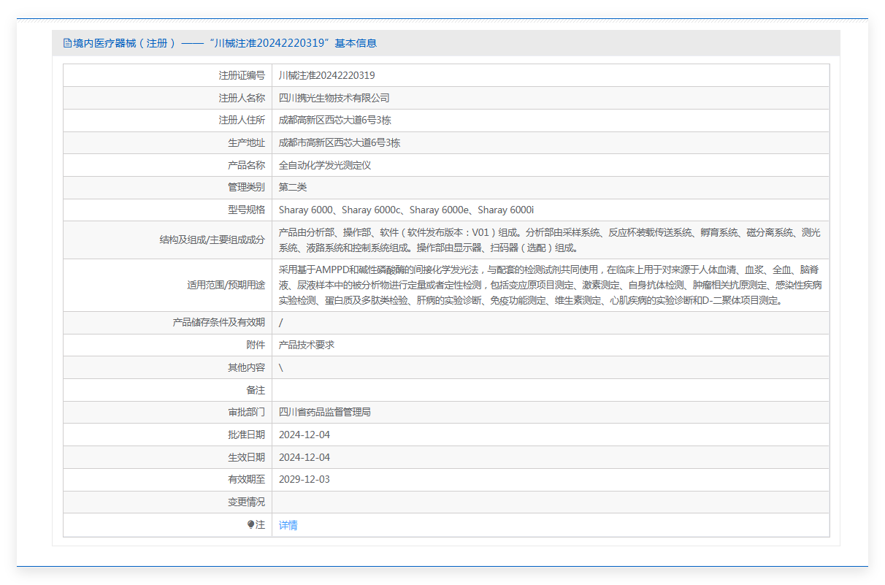The width and height of the screenshot is (885, 585).
Task: Click the empty 备注 value cell
Action: (x=549, y=390)
